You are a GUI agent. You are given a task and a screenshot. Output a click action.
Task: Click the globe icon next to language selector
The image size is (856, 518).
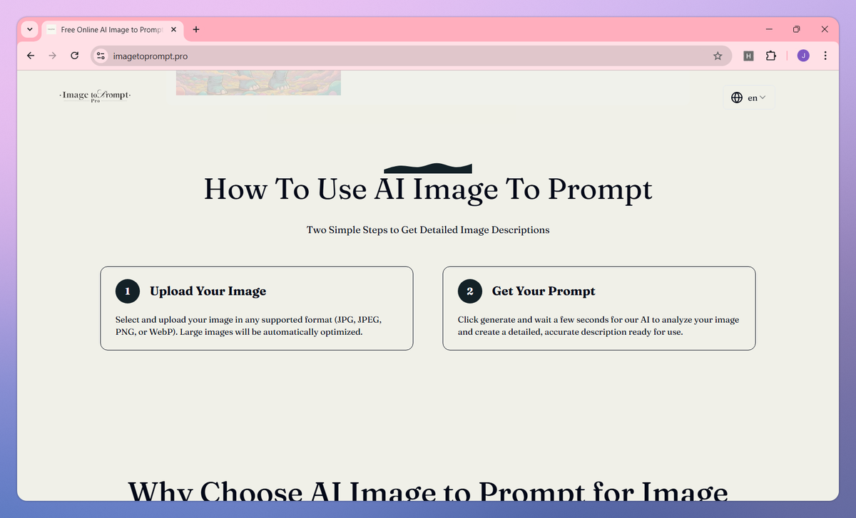[737, 98]
